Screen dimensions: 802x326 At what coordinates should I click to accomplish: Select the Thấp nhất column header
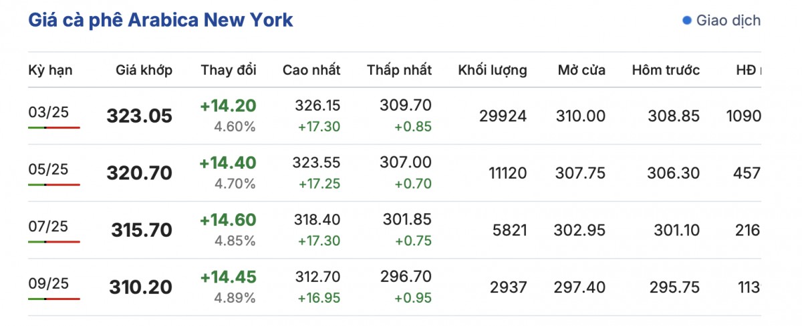pyautogui.click(x=399, y=70)
